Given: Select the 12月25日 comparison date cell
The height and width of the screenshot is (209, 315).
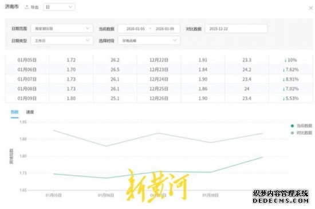Looking at the screenshot, I should coord(159,89).
